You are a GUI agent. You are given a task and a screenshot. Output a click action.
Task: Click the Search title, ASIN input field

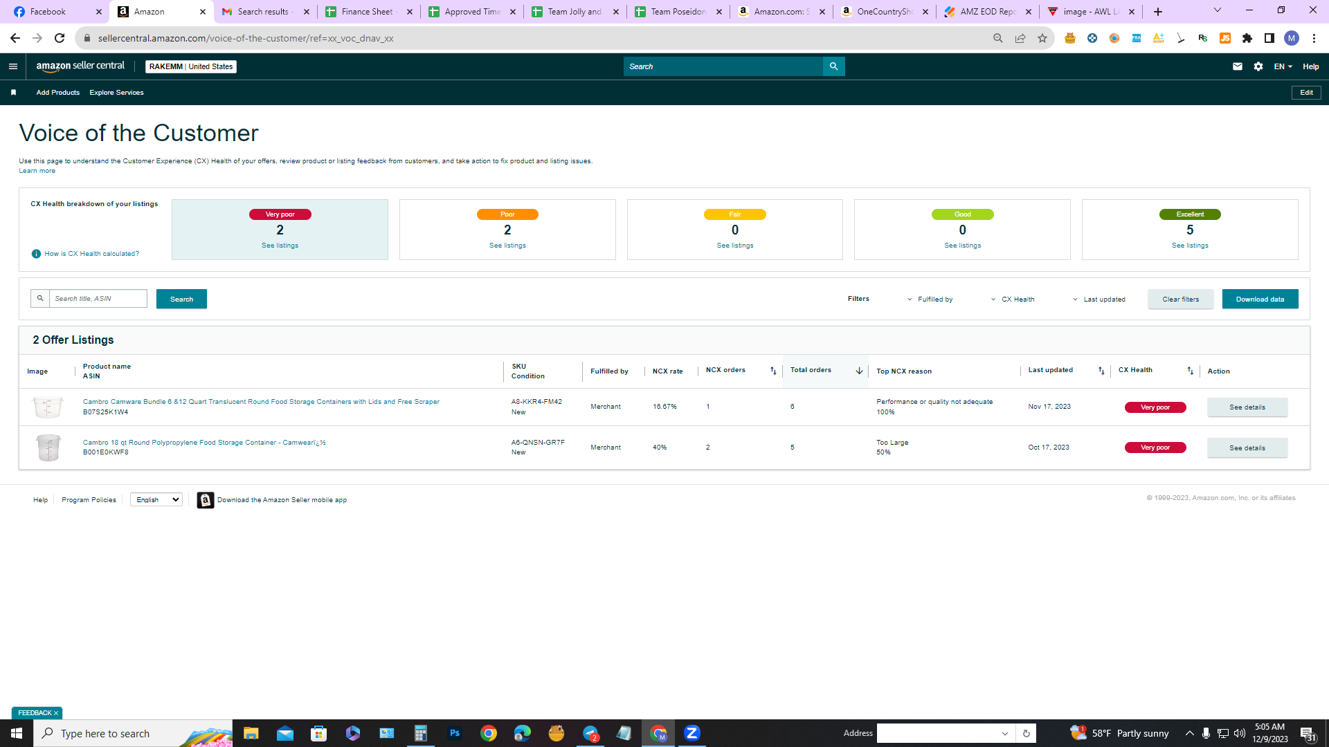(98, 298)
